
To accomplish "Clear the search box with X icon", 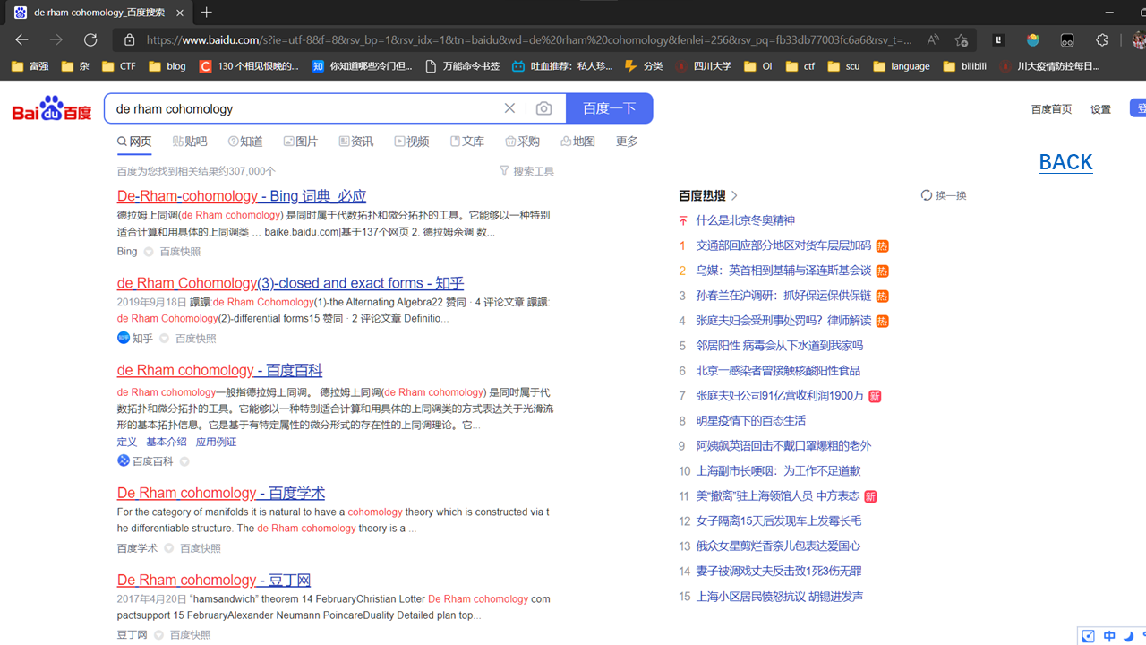I will click(x=509, y=108).
